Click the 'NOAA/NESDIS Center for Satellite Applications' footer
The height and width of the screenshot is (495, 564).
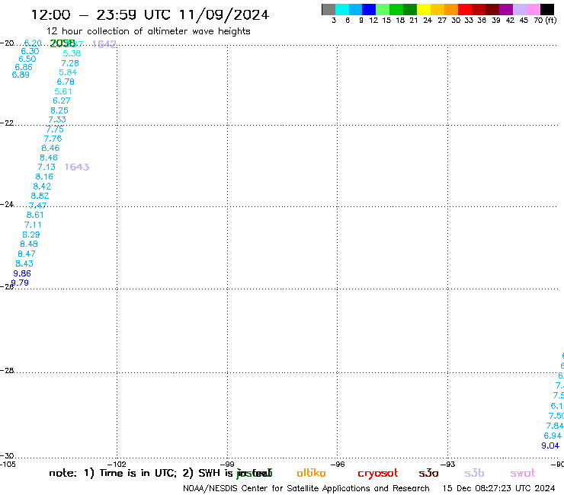click(306, 489)
